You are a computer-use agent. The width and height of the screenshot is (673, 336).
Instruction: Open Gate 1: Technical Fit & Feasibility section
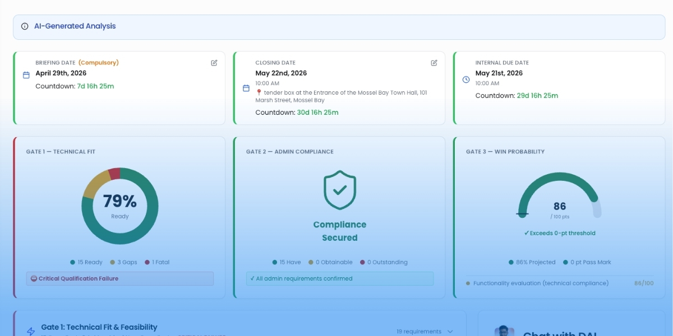coord(239,324)
